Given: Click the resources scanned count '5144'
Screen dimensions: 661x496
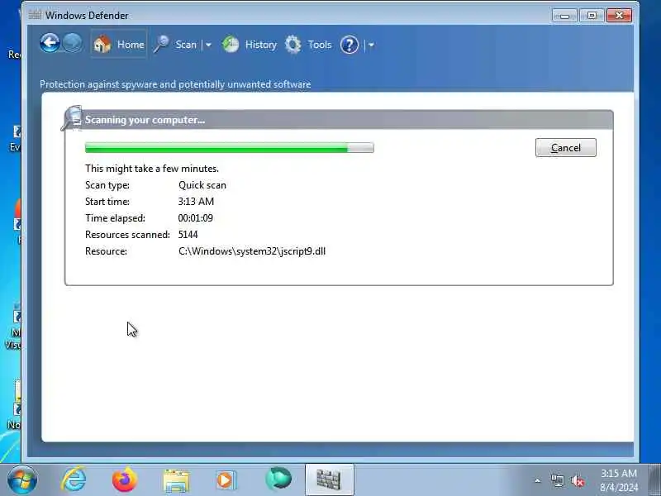Looking at the screenshot, I should [x=188, y=235].
